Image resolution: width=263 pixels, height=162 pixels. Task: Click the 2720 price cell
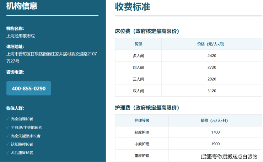(212, 67)
